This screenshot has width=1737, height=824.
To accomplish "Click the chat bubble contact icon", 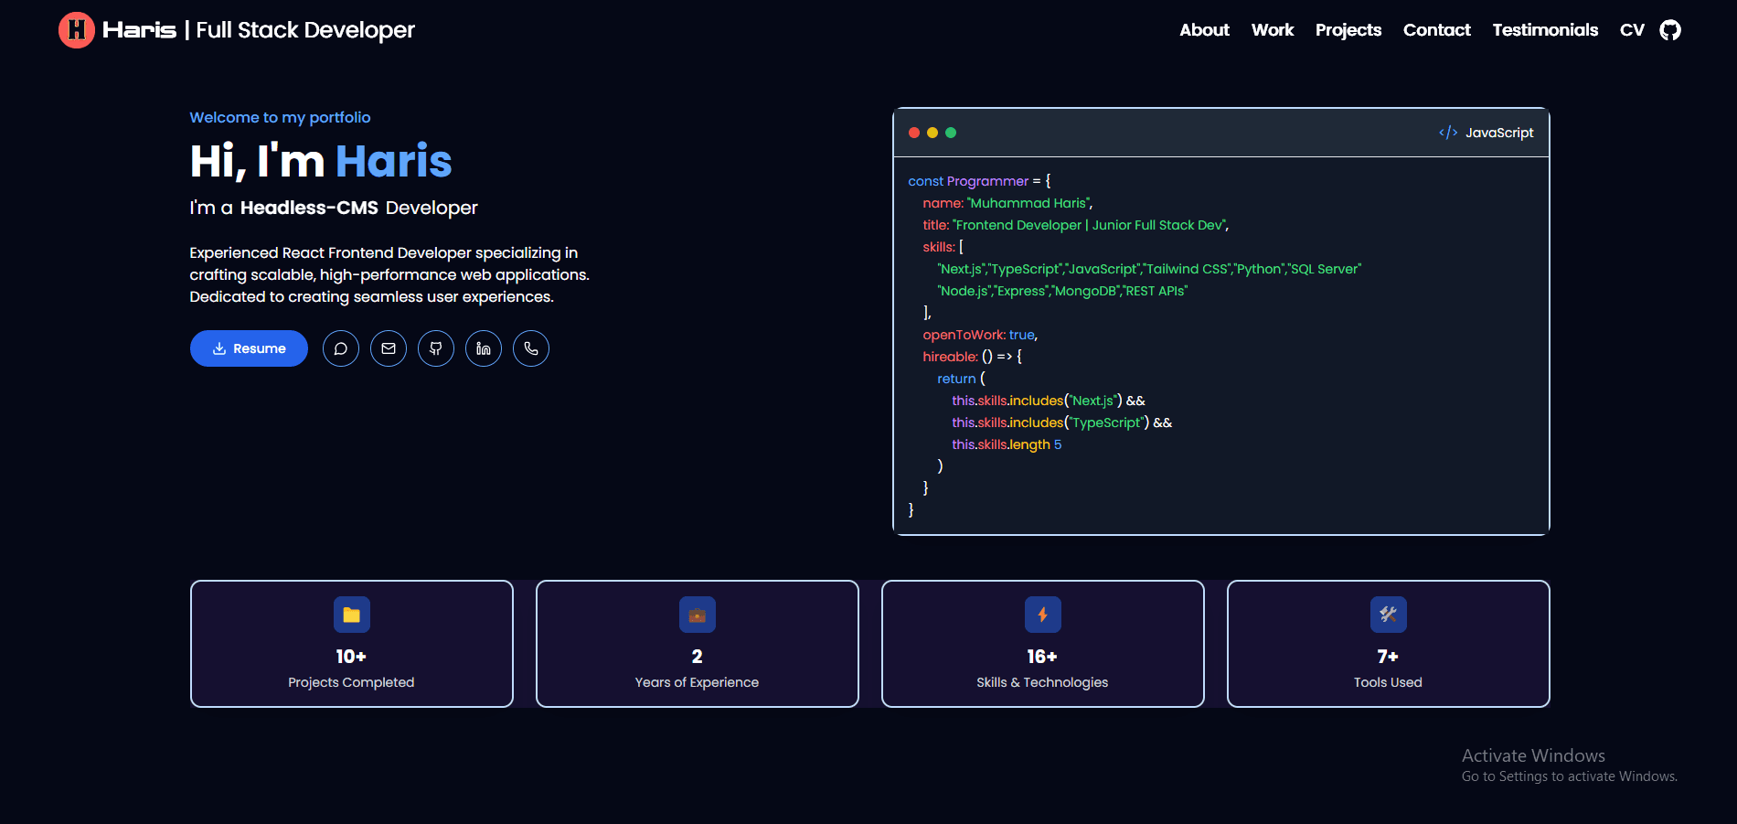I will coord(341,348).
